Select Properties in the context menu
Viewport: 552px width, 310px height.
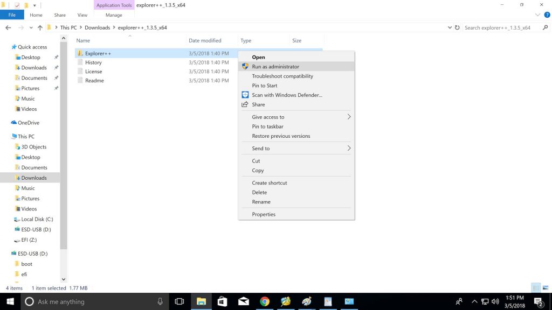pos(264,214)
